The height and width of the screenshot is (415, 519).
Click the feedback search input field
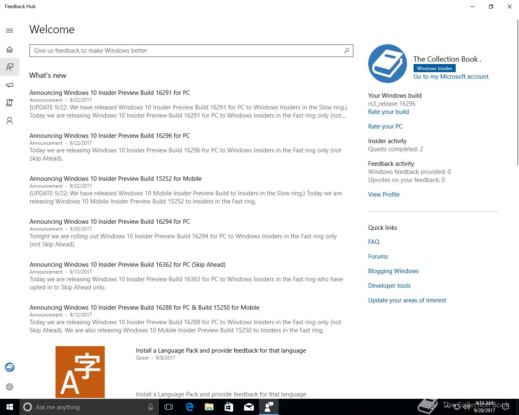coord(191,51)
